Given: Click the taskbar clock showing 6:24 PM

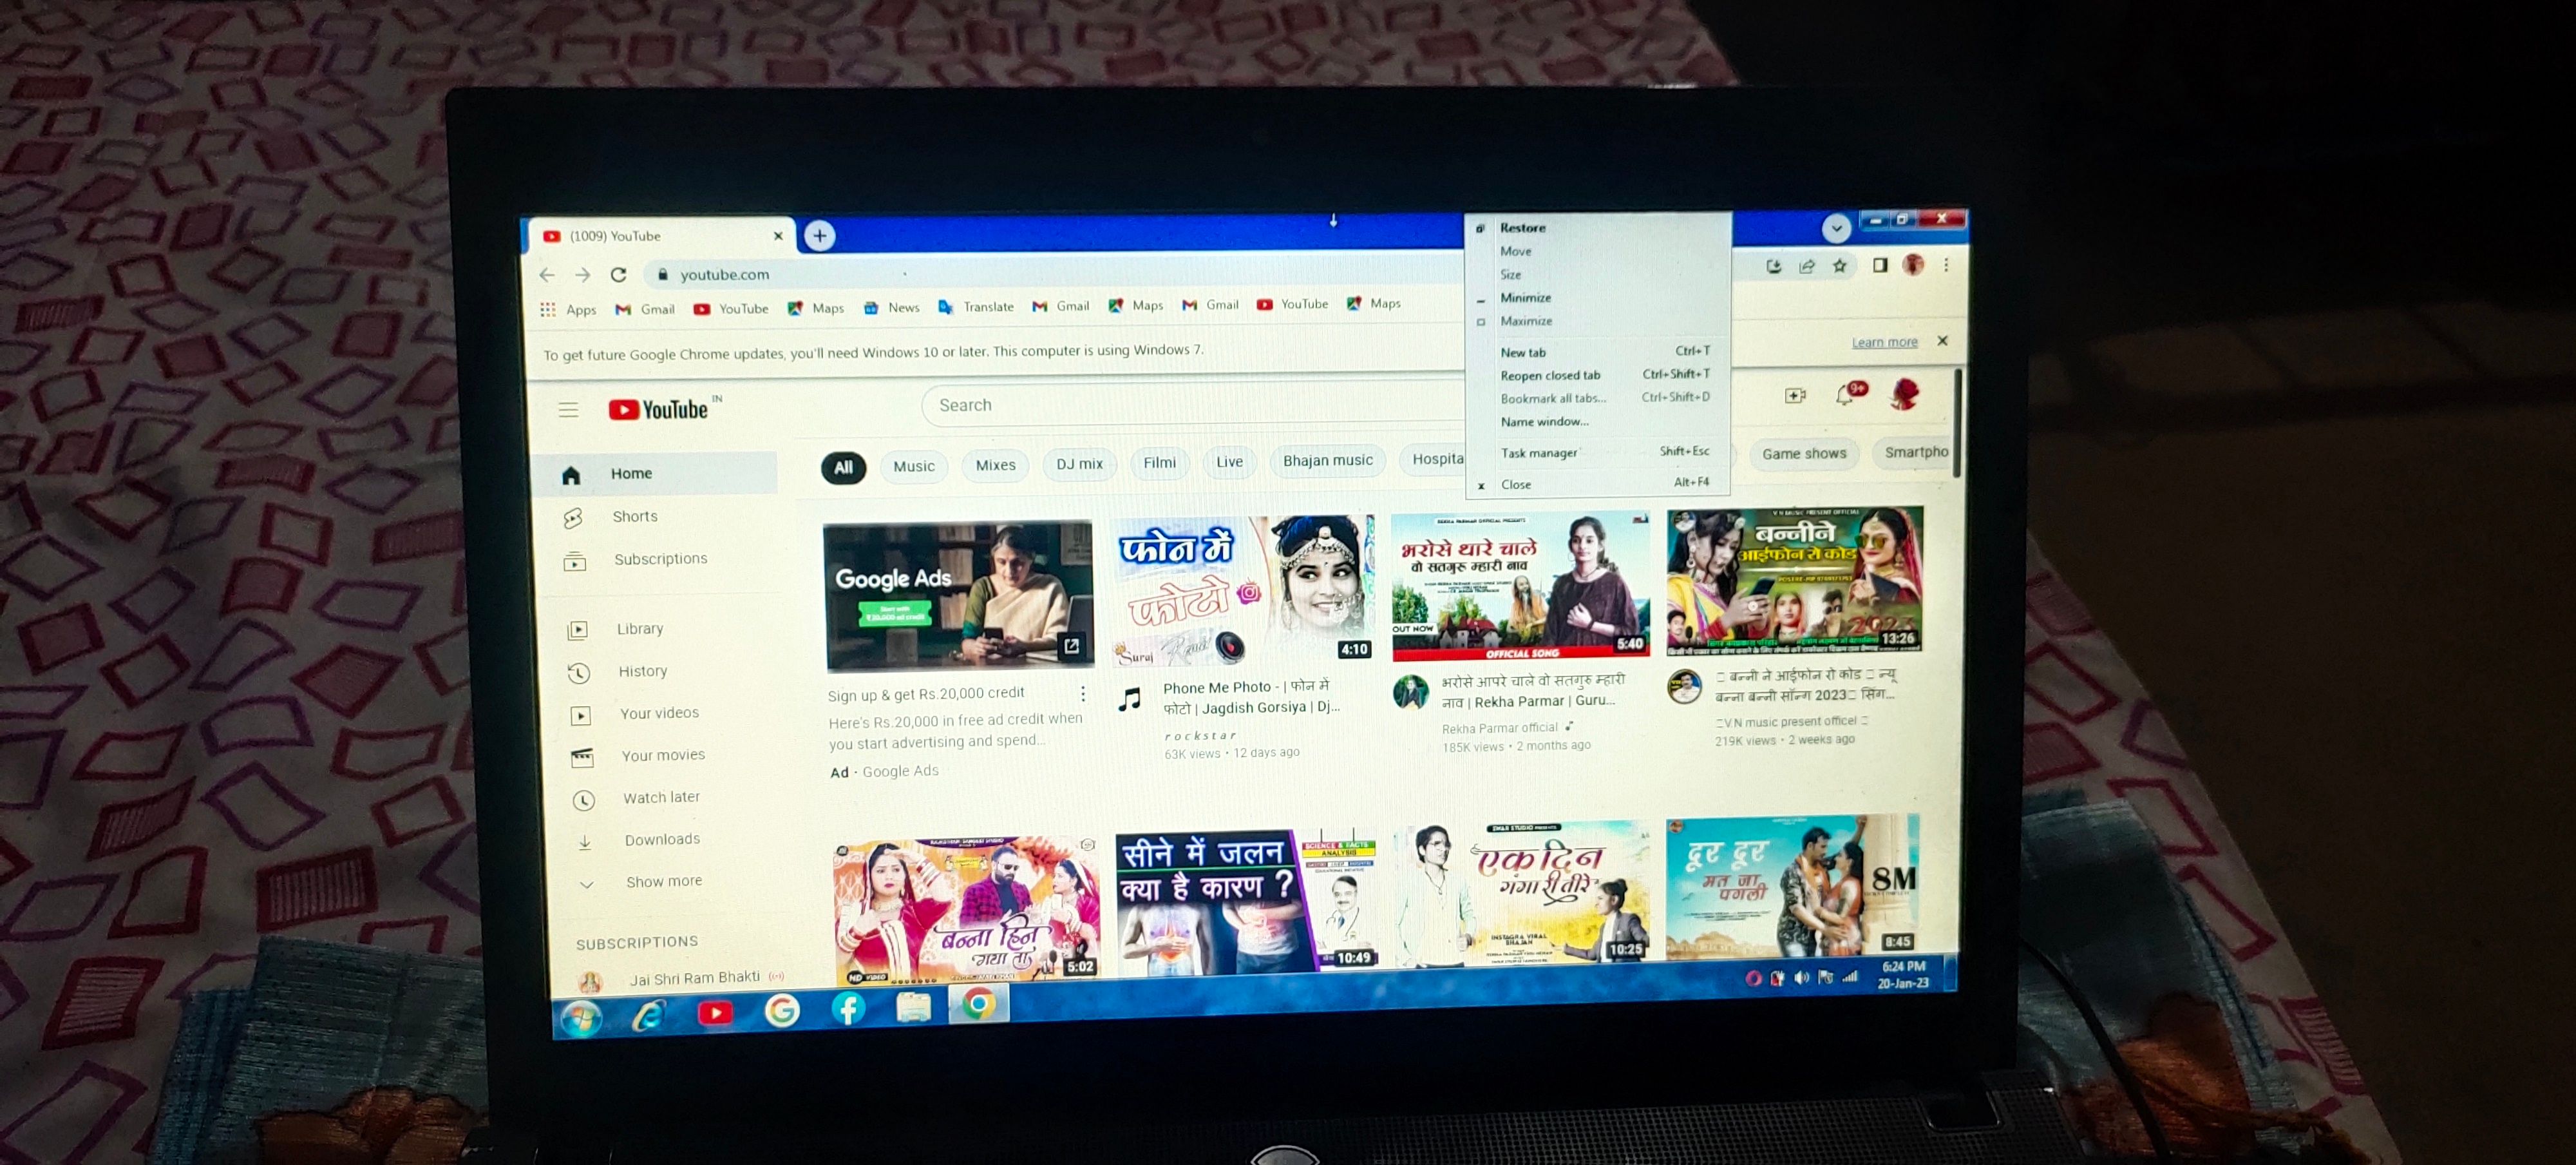Looking at the screenshot, I should pos(1902,975).
